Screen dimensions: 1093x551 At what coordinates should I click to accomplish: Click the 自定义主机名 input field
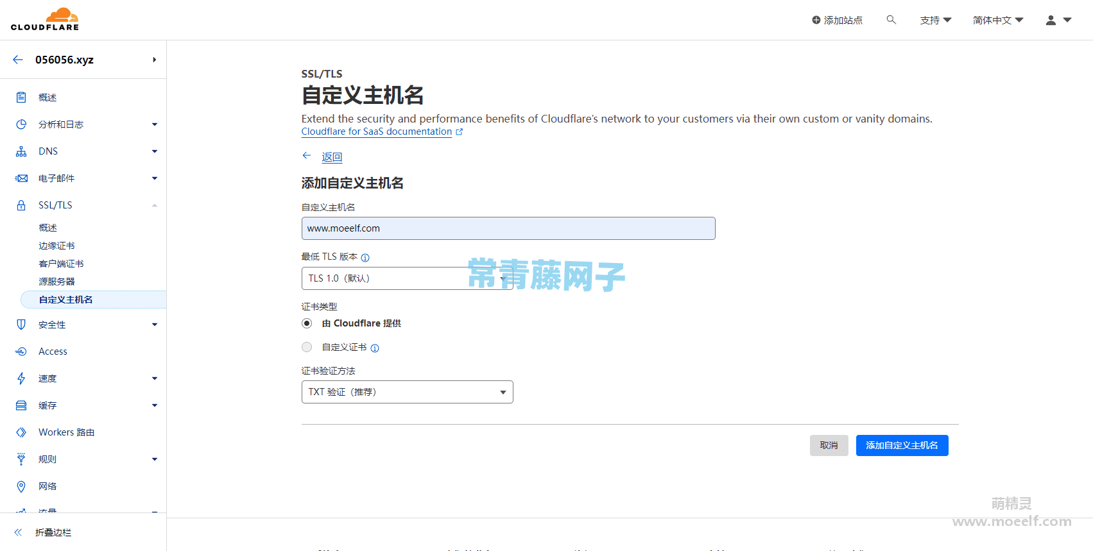pyautogui.click(x=508, y=228)
